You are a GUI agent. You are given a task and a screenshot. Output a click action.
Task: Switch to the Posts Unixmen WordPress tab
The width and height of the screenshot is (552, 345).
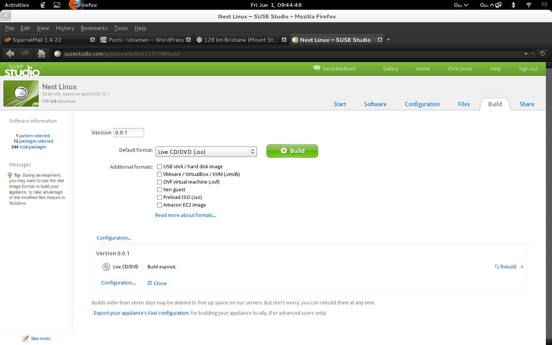(x=145, y=40)
